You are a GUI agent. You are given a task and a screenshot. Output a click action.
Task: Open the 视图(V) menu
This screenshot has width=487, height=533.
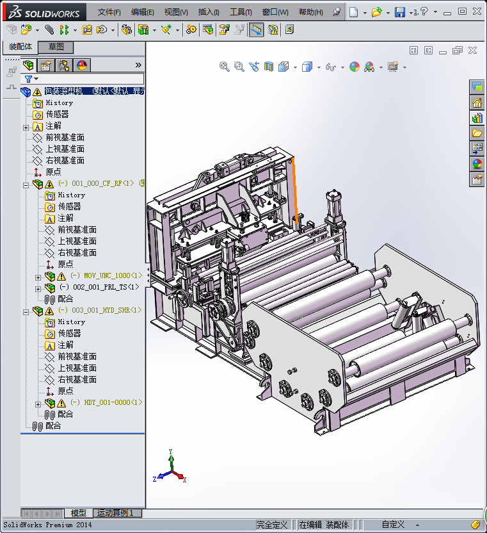(x=176, y=12)
